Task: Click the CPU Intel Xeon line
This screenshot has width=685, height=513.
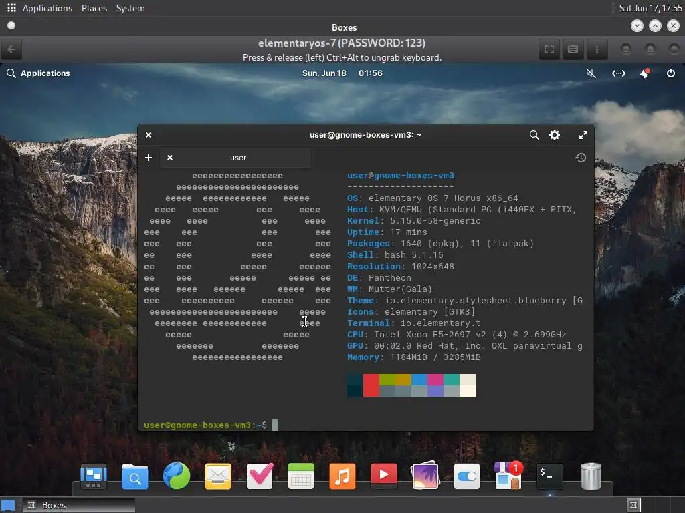Action: point(456,334)
